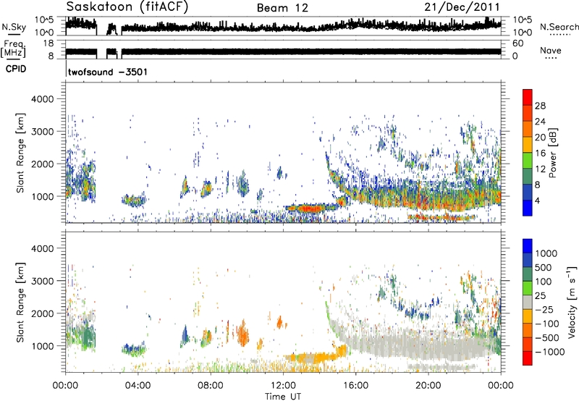Viewport: 579px width, 401px height.
Task: Click the '3000' tick in the Velocity panel
Action: pyautogui.click(x=42, y=282)
